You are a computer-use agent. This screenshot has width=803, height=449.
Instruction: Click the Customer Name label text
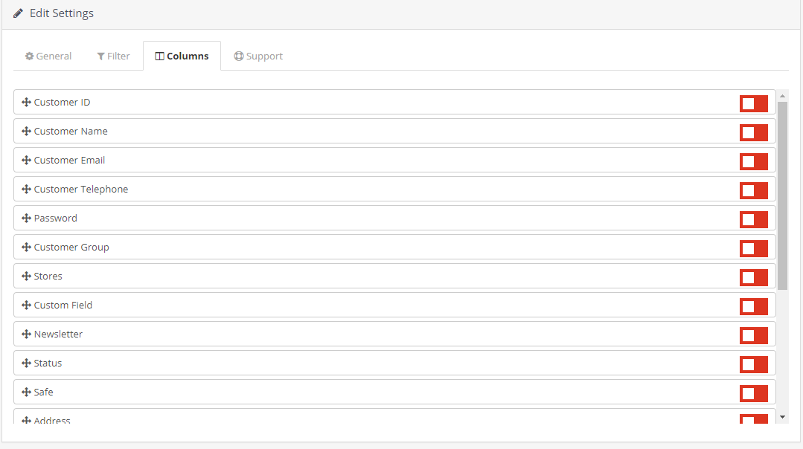71,132
